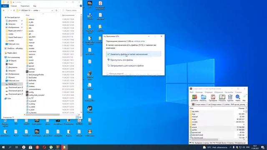Screen dimensions: 267x150
Task: Click the 'Добавить' icon in WinRAR toolbar
Action: [x=194, y=98]
